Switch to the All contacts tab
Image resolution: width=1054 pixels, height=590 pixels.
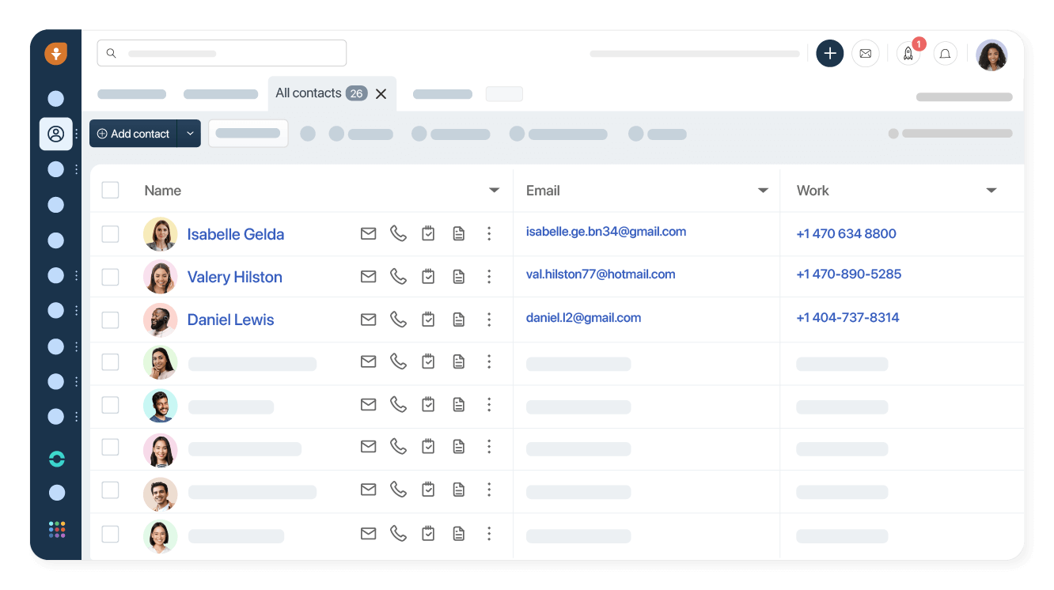[x=309, y=93]
